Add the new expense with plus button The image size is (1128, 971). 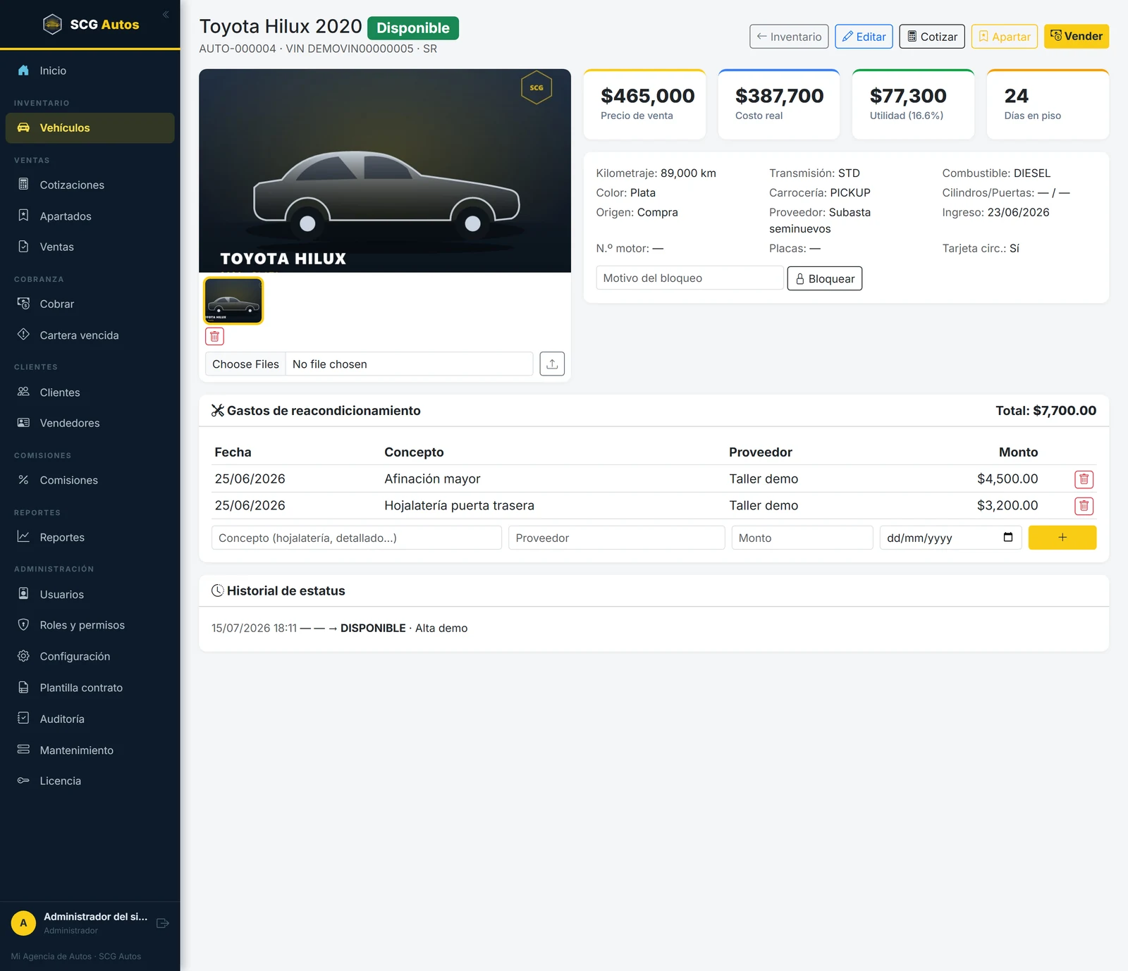1062,538
